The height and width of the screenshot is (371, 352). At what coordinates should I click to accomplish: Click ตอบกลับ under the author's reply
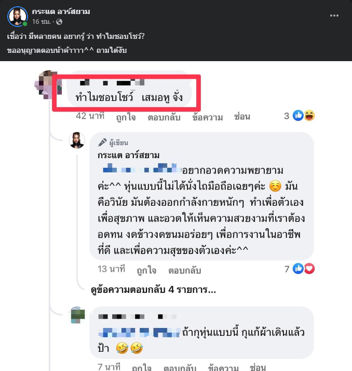click(184, 270)
